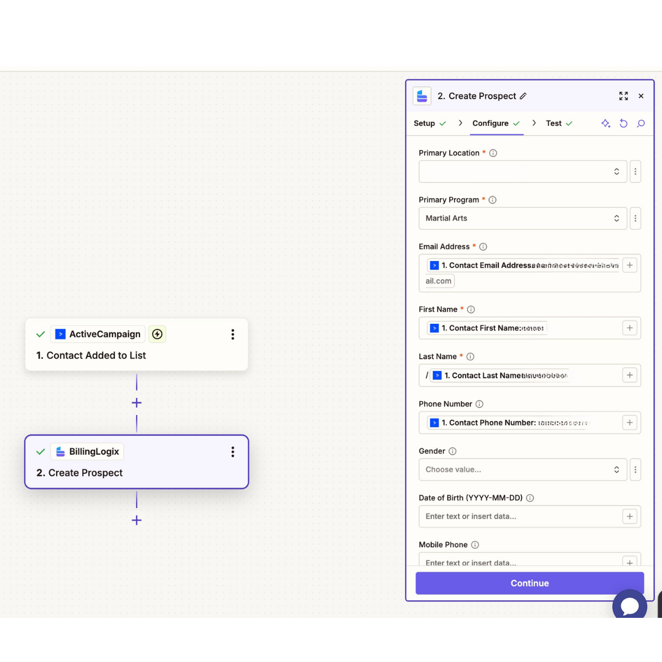This screenshot has width=662, height=662.
Task: Open the chat support bubble
Action: (629, 605)
